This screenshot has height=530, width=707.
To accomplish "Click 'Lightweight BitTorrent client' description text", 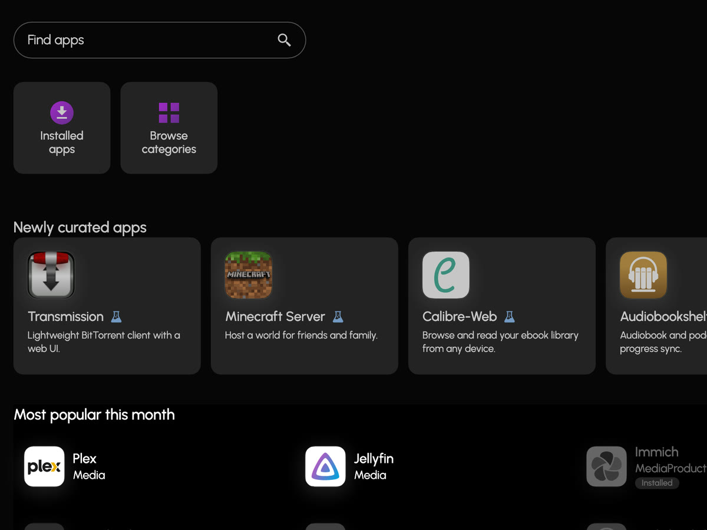I will pyautogui.click(x=104, y=342).
